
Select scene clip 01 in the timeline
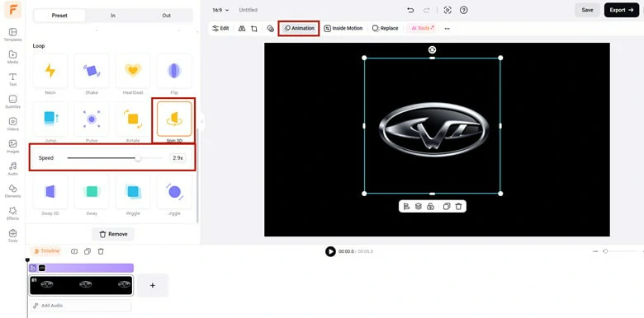coord(81,285)
